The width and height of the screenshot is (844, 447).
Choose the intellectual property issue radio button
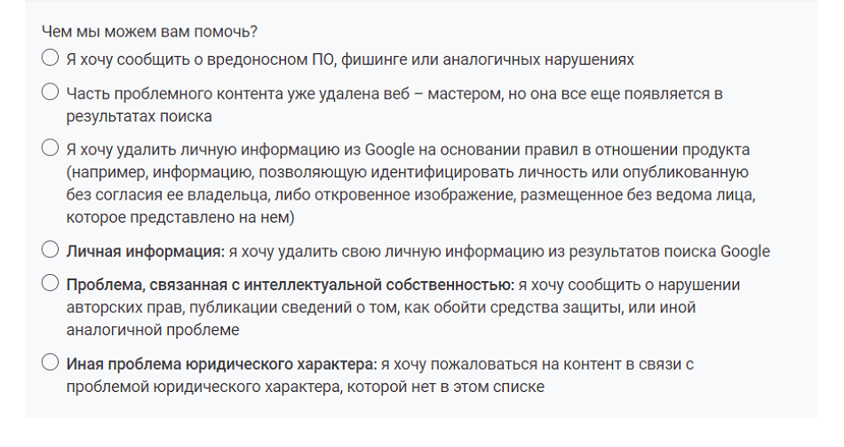click(51, 284)
